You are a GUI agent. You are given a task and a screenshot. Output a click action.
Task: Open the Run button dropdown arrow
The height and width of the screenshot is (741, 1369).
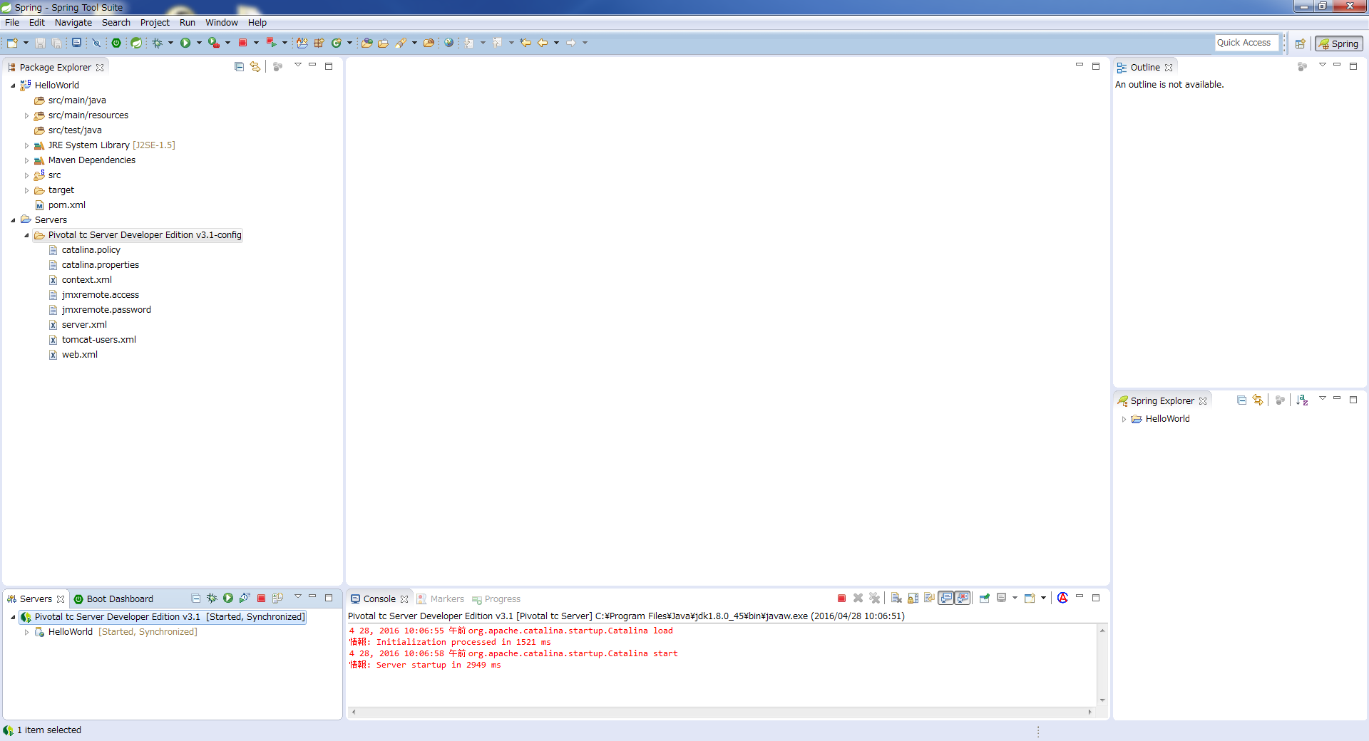[199, 43]
